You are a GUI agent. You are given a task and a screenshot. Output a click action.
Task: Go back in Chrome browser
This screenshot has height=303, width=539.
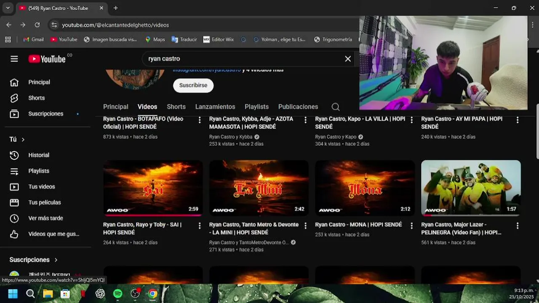click(9, 25)
